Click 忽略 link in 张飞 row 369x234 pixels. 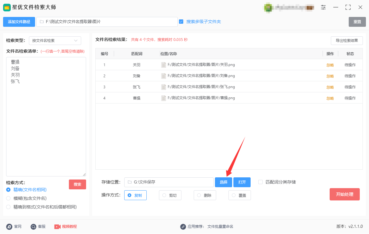(330, 87)
